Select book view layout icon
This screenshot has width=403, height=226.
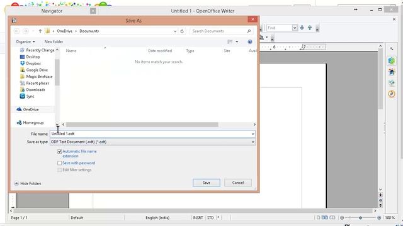tap(332, 218)
